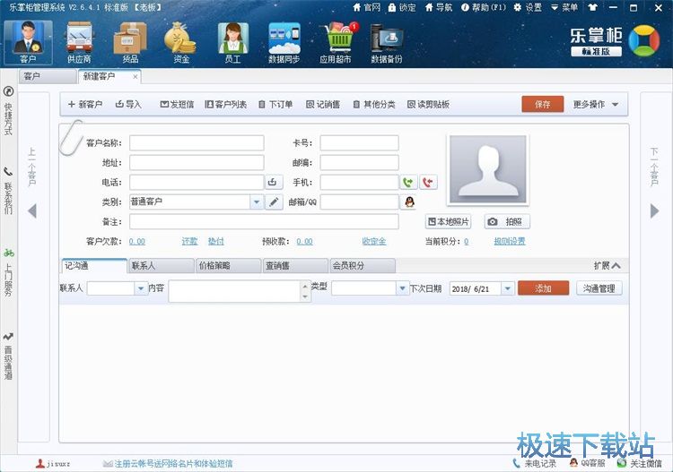Viewport: 673px width, 472px height.
Task: Open 晋级通道 sidebar item
Action: tap(8, 356)
